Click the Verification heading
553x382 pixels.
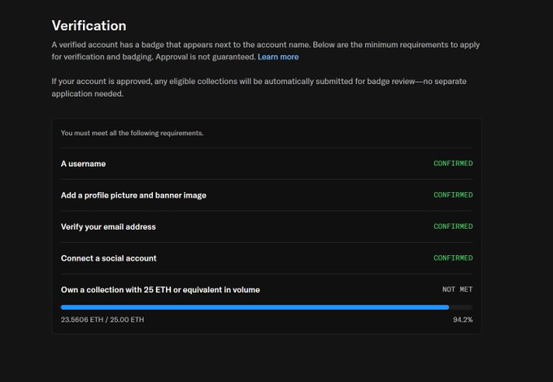point(89,26)
